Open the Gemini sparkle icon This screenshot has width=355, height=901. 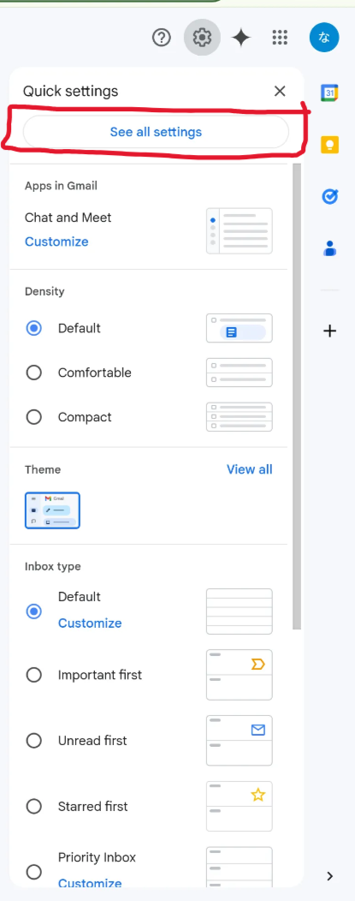[x=241, y=38]
